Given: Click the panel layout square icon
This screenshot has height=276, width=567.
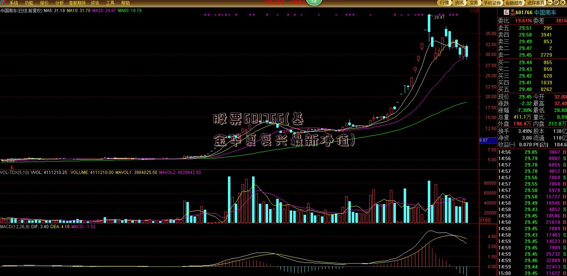Looking at the screenshot, I should coord(477,11).
